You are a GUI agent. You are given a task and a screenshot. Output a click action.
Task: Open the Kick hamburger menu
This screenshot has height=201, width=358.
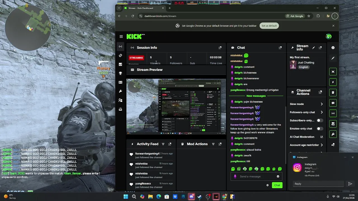click(x=121, y=37)
